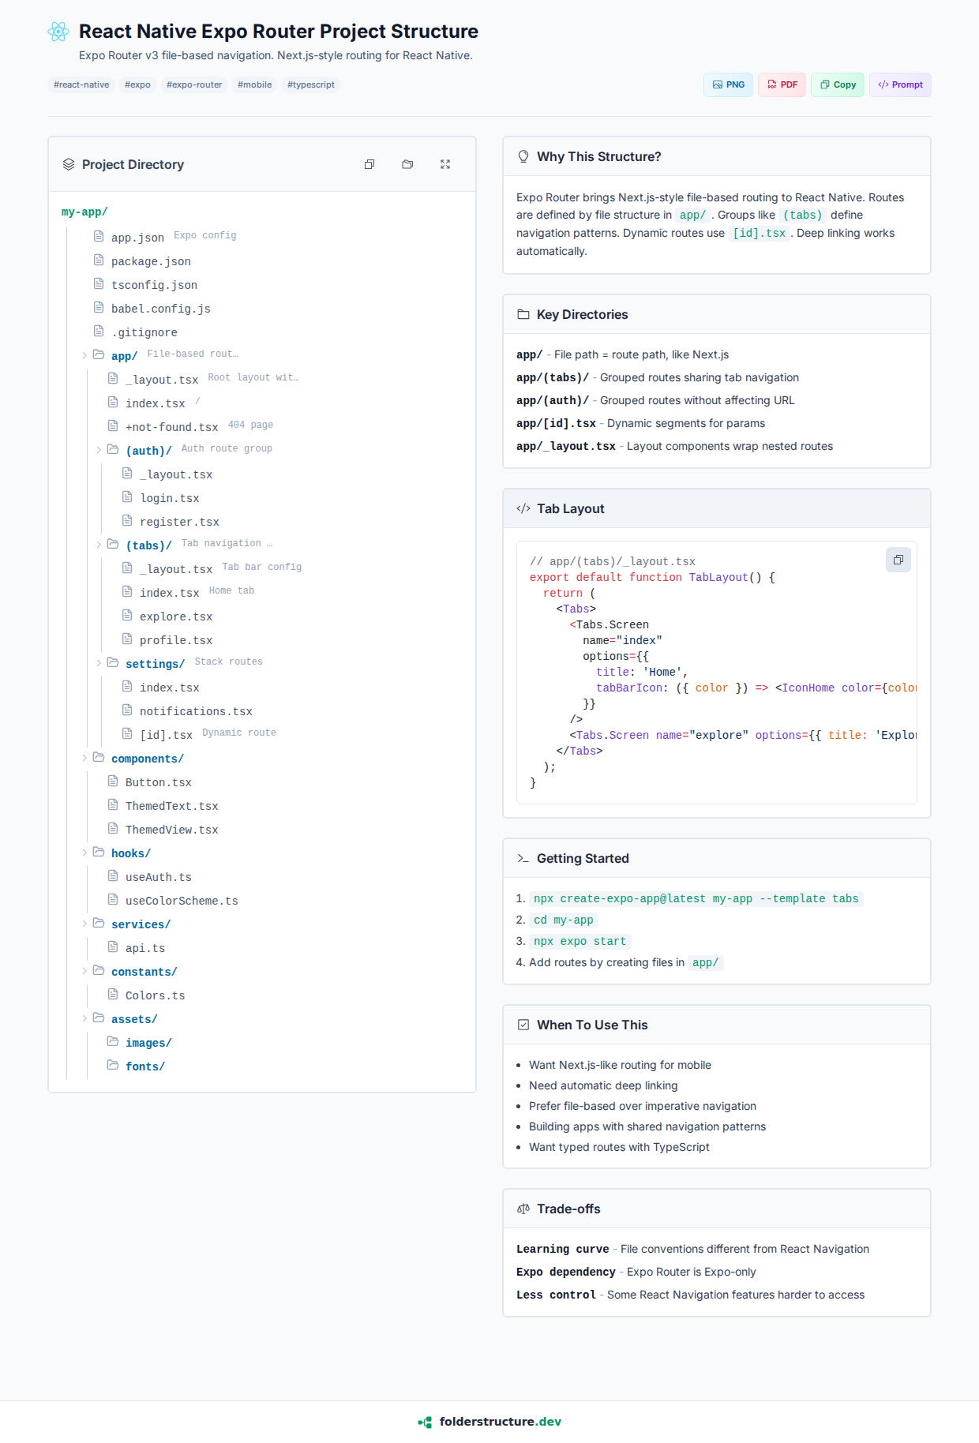Collapse the (auth)/ route group
Viewport: 979px width, 1443px height.
pos(99,450)
